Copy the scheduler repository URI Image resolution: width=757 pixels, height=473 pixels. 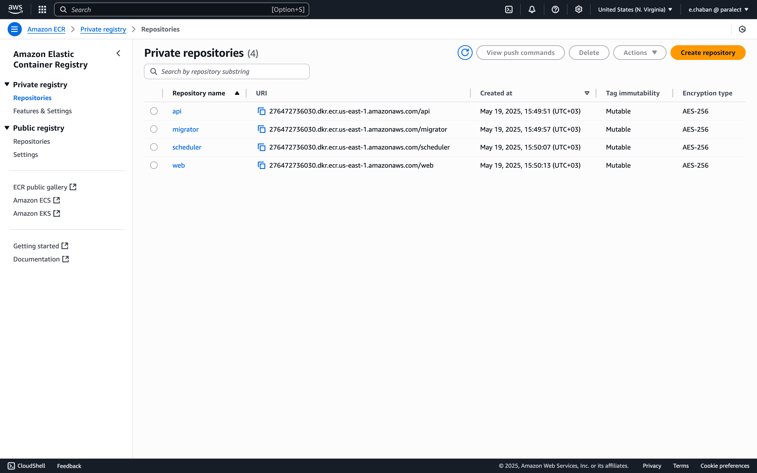(262, 147)
